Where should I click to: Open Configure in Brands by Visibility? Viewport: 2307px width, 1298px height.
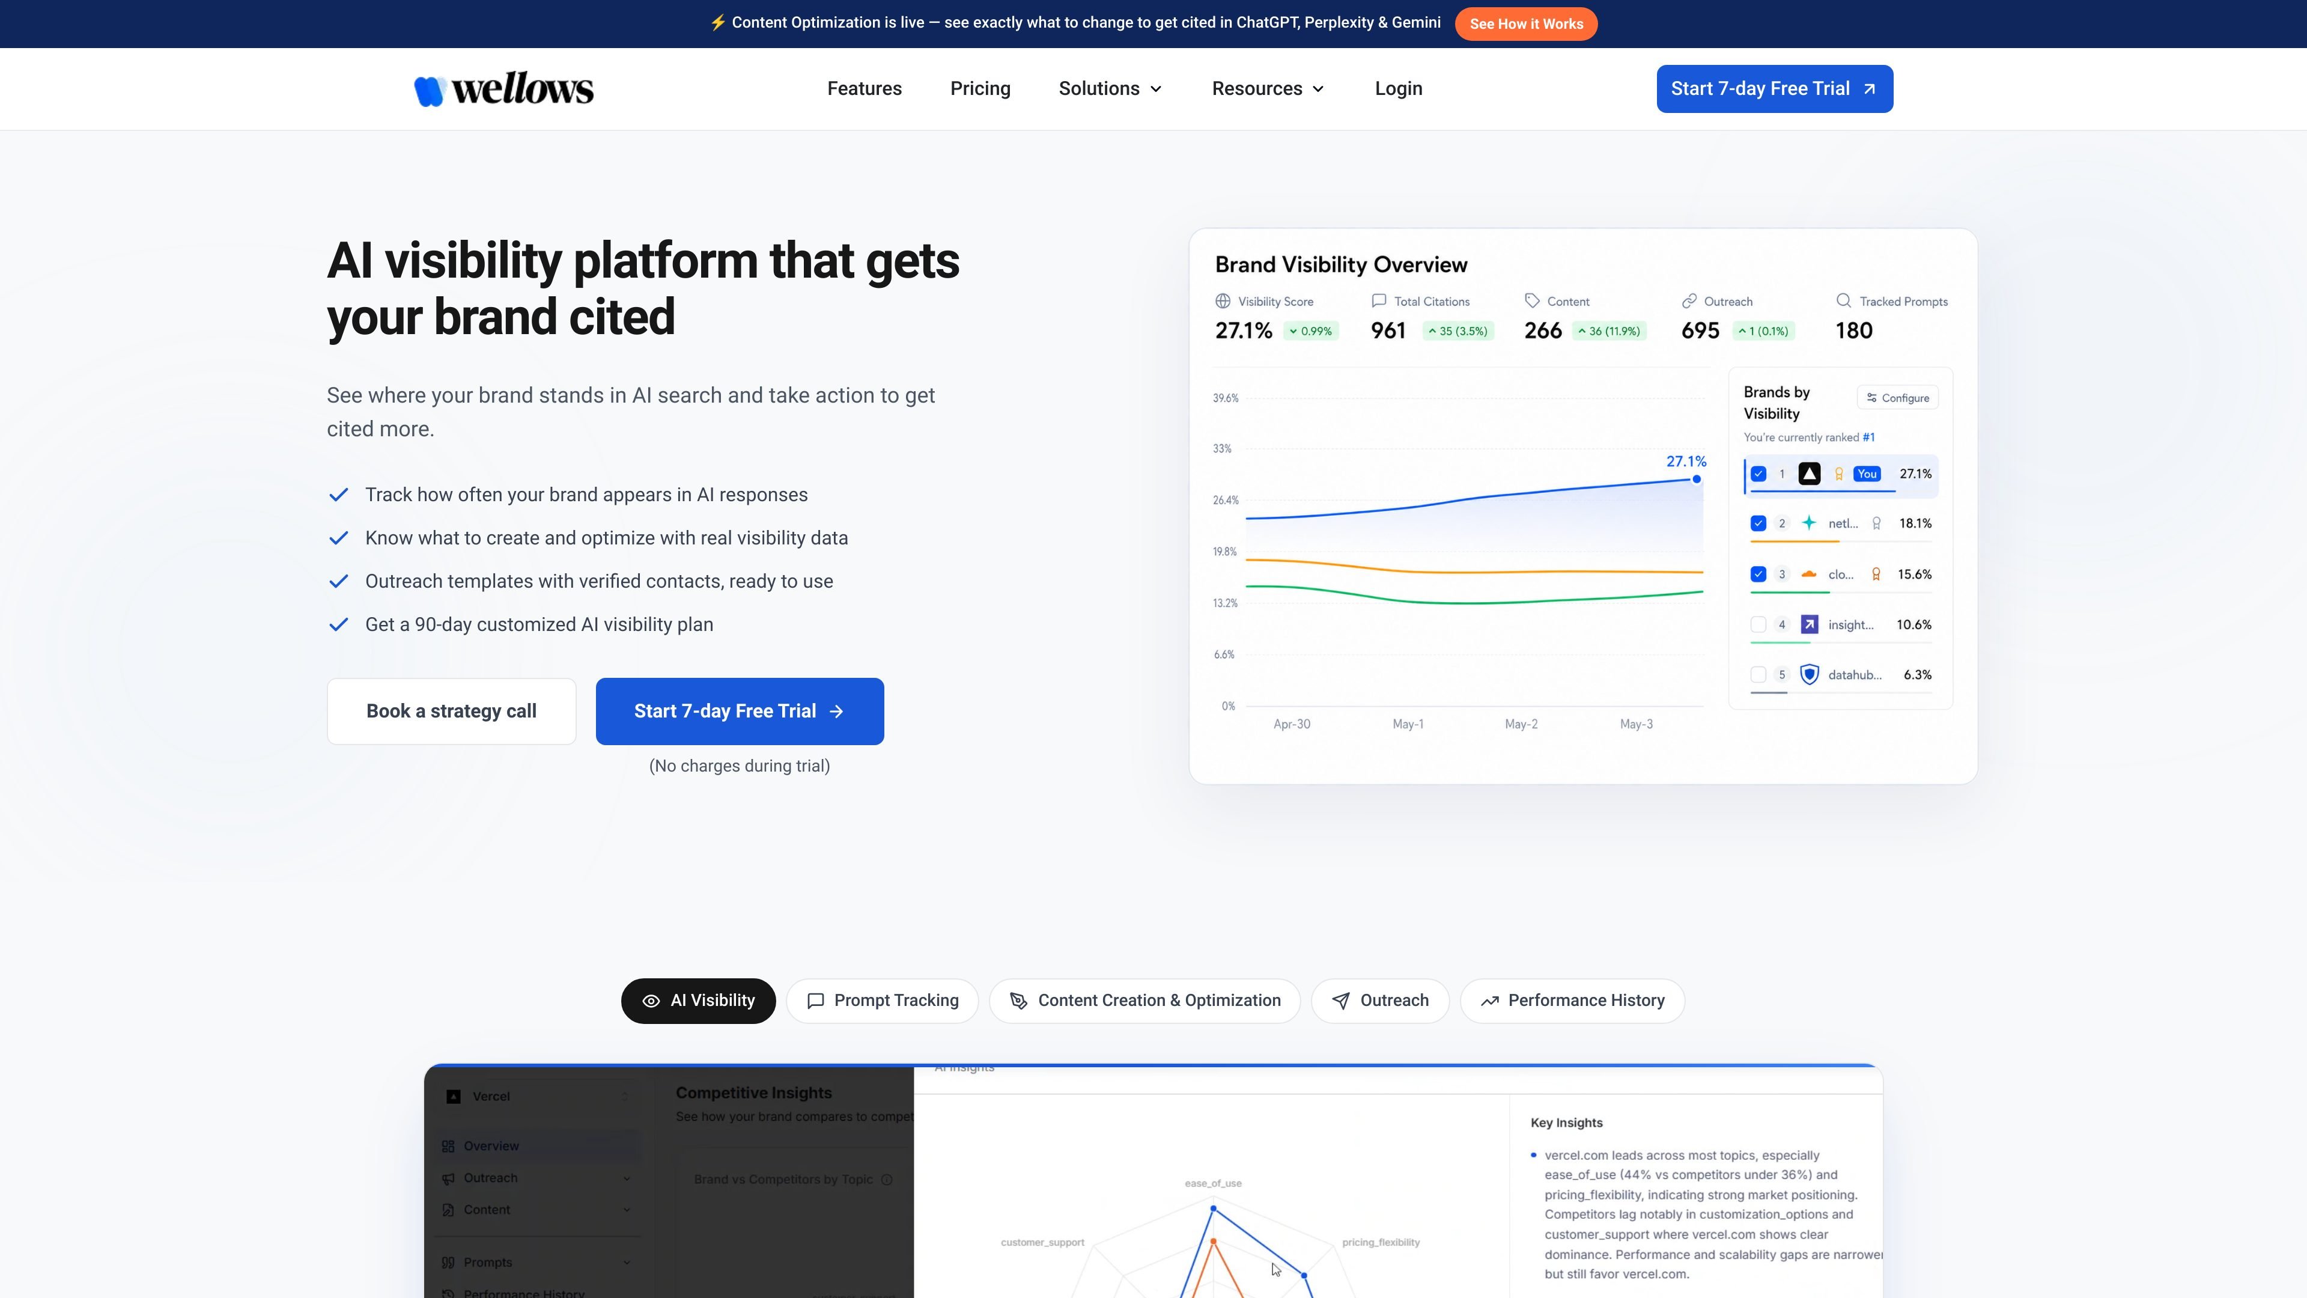[1898, 398]
